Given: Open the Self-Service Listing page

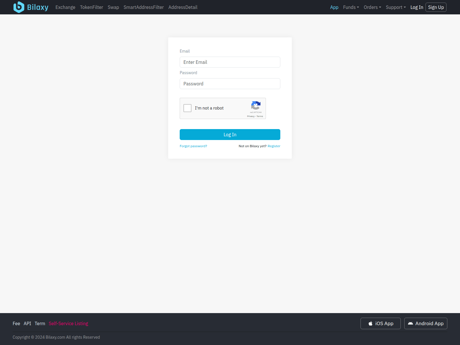Looking at the screenshot, I should pos(68,323).
